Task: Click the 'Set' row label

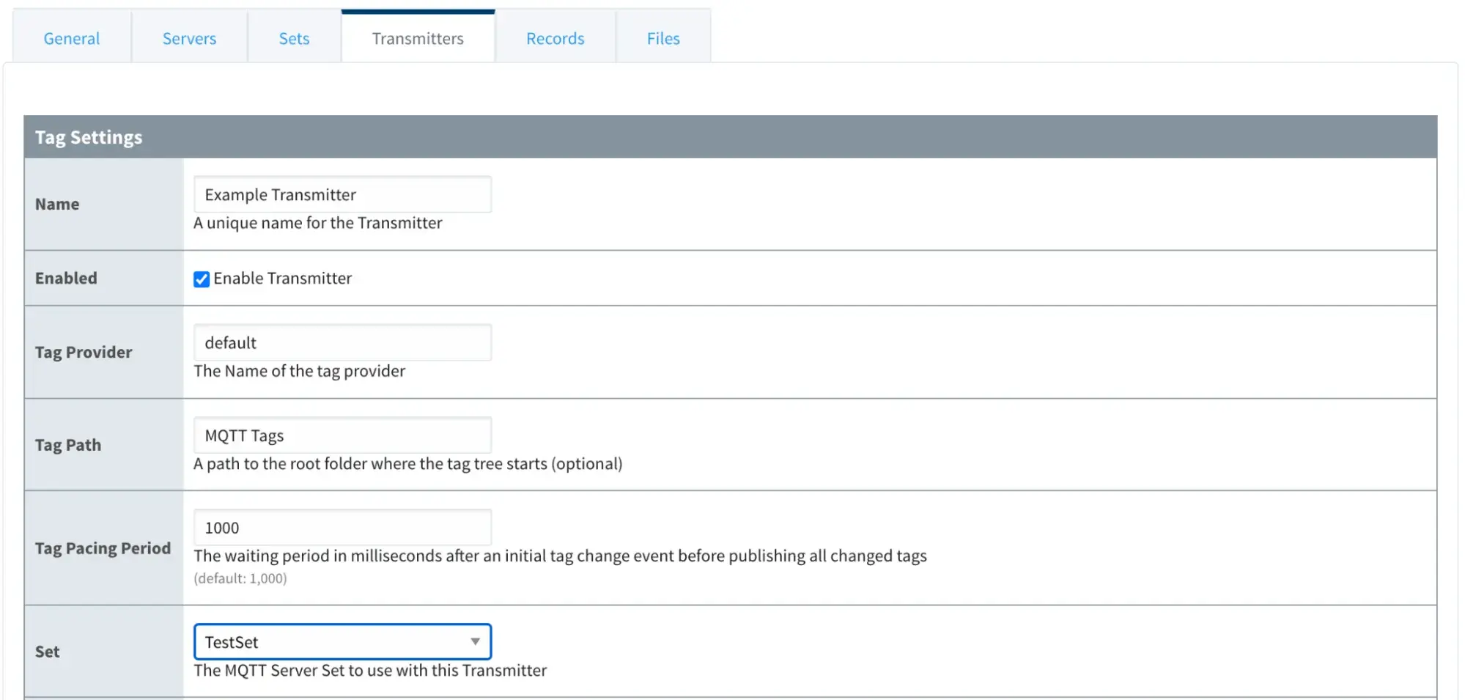Action: (48, 652)
